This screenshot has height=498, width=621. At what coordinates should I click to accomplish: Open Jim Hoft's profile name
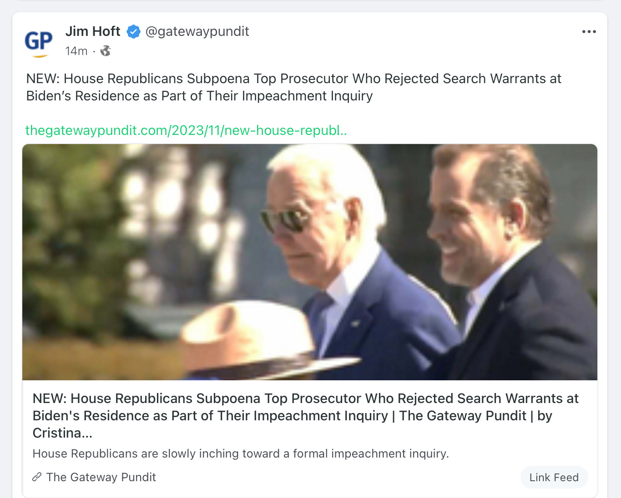93,31
